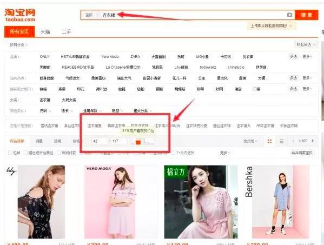This screenshot has height=245, width=324.
Task: Expand more options in the 印花 detail row
Action: pos(307,89)
